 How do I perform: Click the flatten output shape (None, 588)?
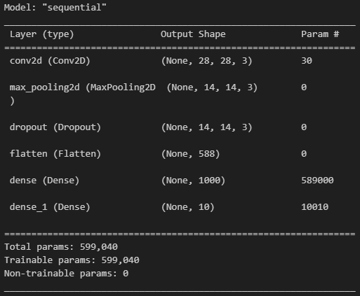point(190,154)
